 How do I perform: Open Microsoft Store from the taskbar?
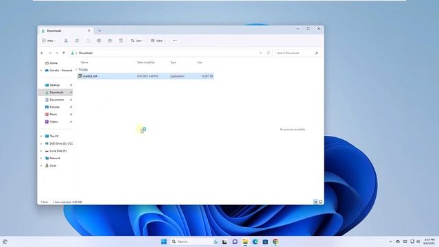(265, 242)
